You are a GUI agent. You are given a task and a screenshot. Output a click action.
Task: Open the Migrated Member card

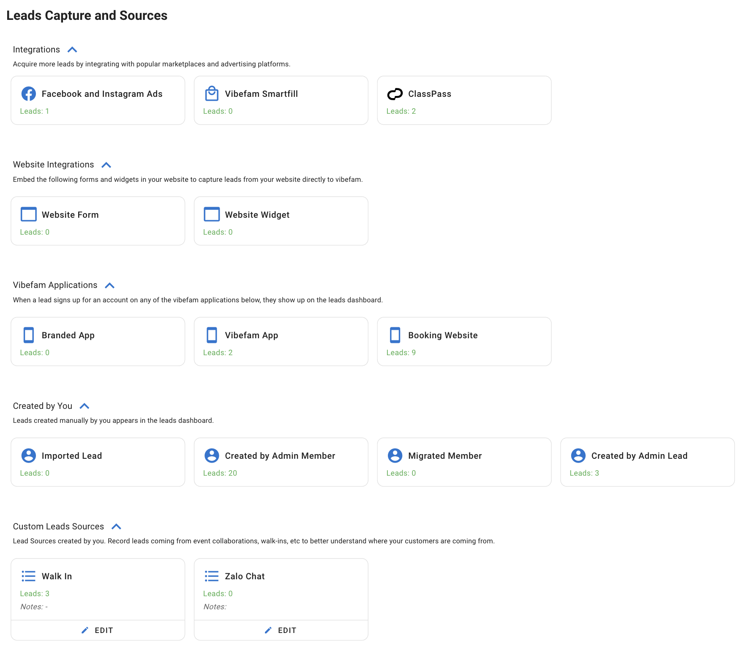coord(464,462)
